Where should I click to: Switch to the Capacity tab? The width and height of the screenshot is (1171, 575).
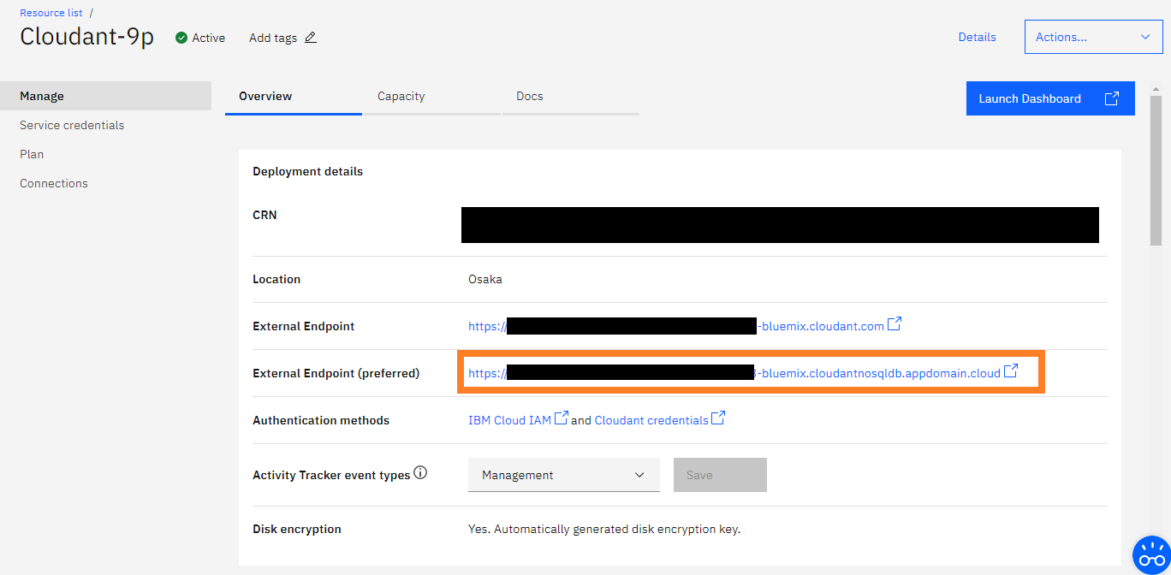click(x=401, y=97)
